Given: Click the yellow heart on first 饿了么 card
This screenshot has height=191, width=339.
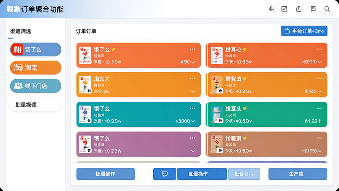Looking at the screenshot, I should click(x=113, y=50).
